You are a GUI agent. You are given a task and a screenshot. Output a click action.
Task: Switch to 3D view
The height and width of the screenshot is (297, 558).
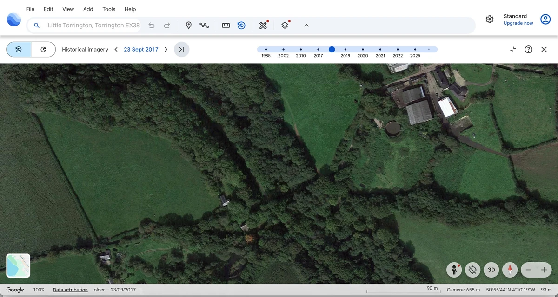point(491,270)
